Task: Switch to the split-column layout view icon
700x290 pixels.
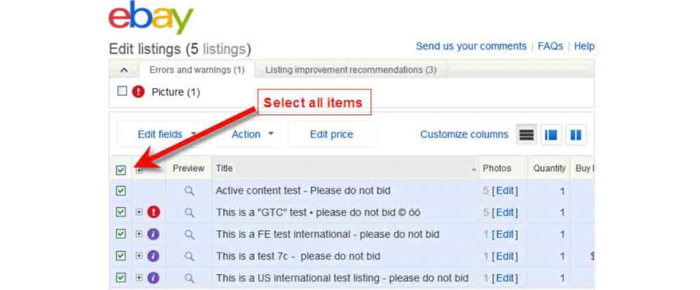Action: click(576, 135)
